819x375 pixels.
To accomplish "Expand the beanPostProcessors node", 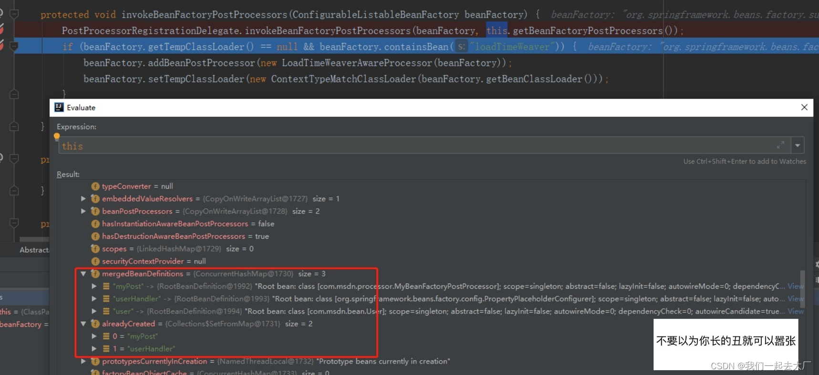I will [x=83, y=211].
